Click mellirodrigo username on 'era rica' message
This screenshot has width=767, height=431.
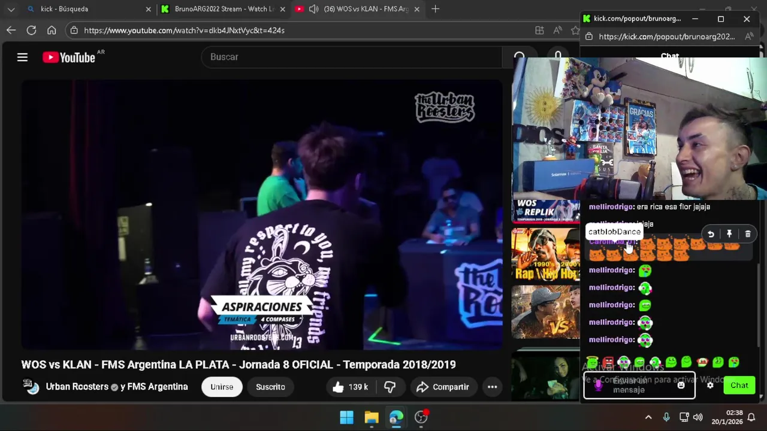[611, 207]
